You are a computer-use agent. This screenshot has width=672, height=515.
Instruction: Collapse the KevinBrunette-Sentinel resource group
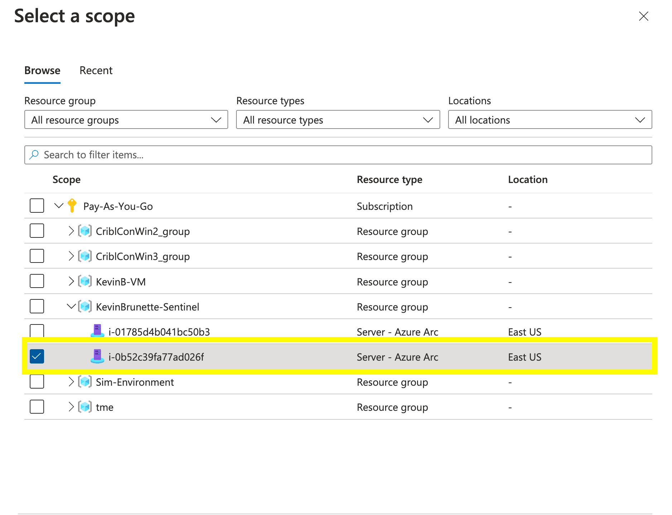(x=71, y=307)
